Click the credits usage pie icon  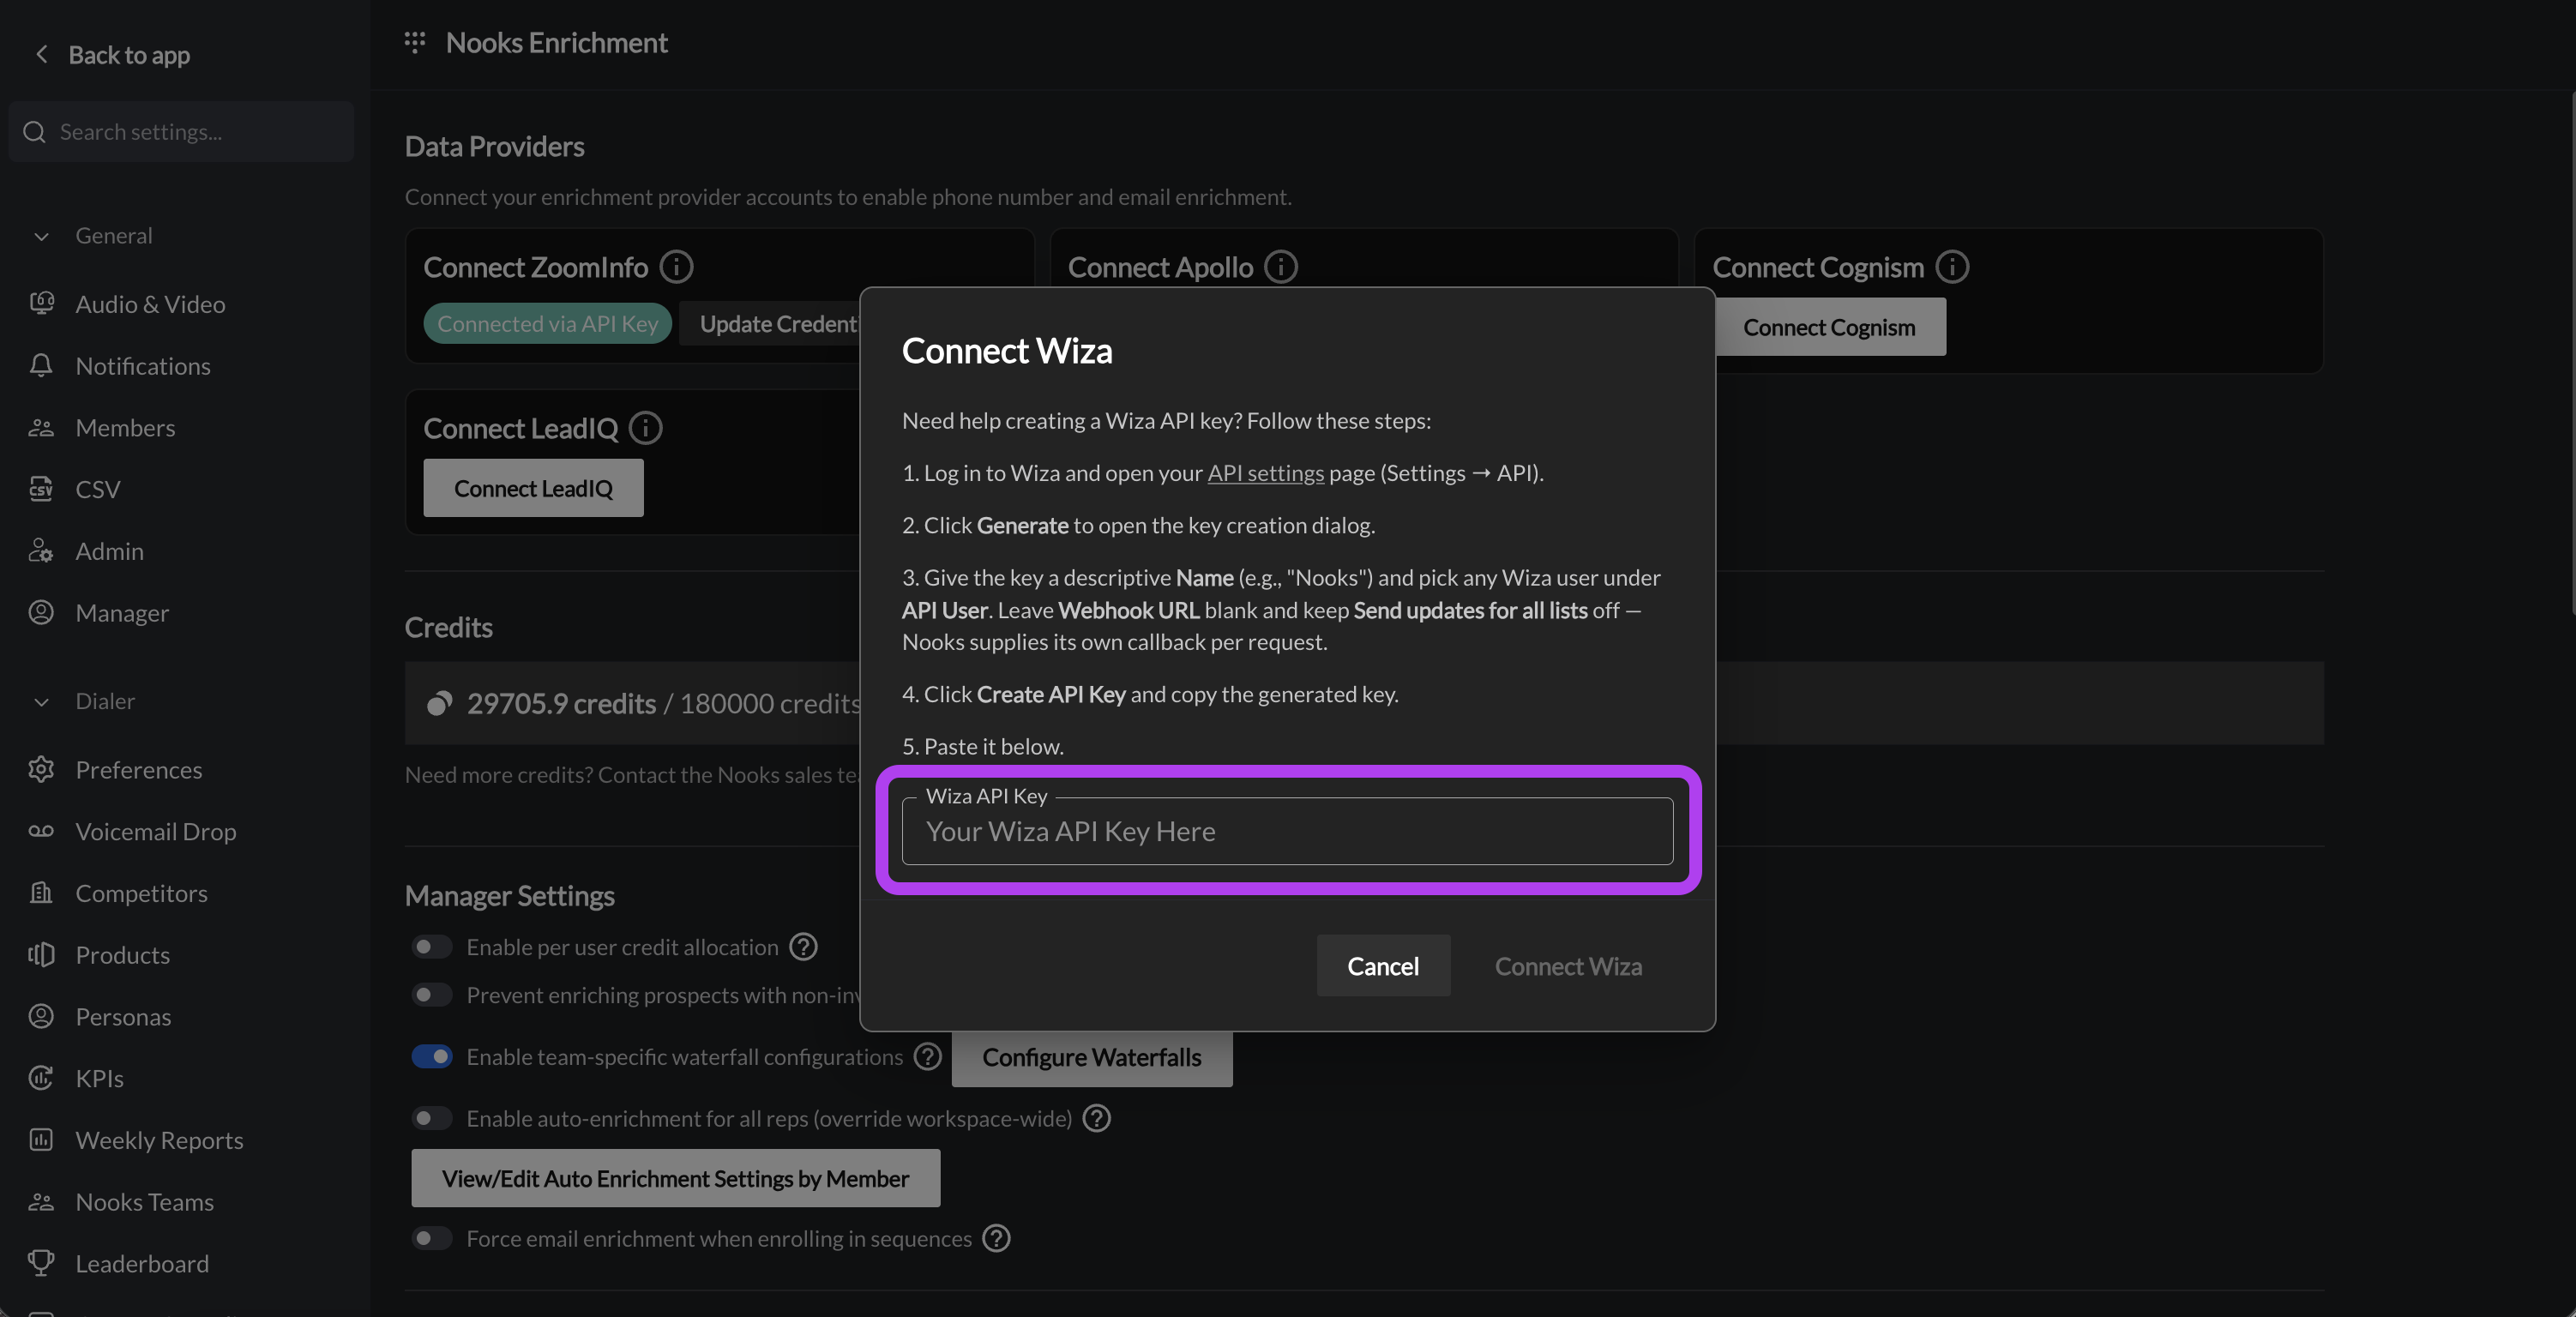(439, 703)
